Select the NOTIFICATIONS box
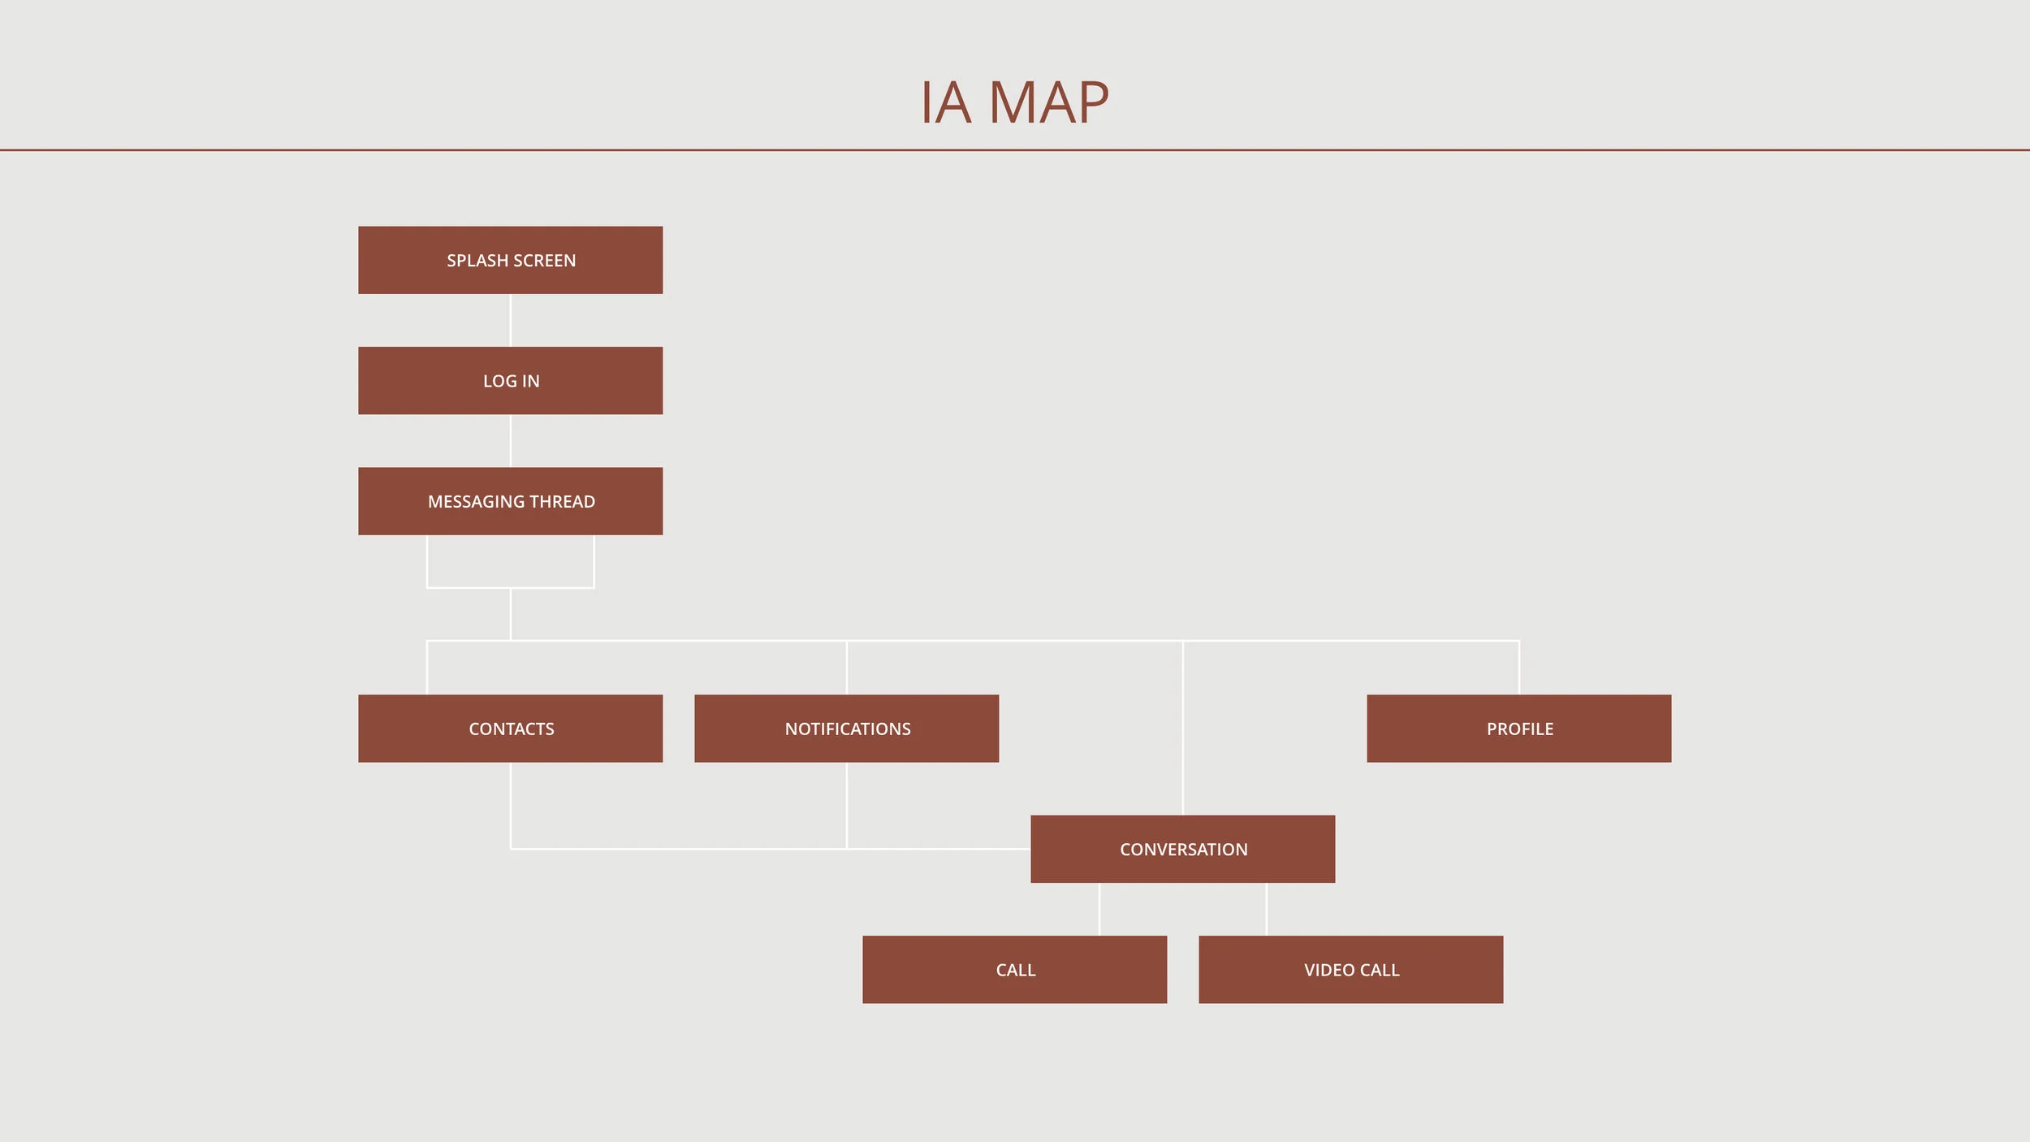 pos(846,729)
